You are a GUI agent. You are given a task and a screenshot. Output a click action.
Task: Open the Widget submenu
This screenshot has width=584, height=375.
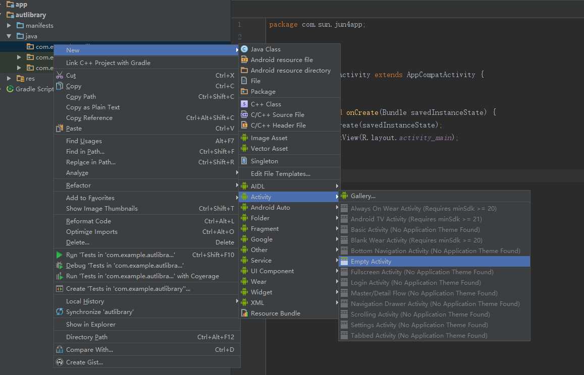click(289, 292)
